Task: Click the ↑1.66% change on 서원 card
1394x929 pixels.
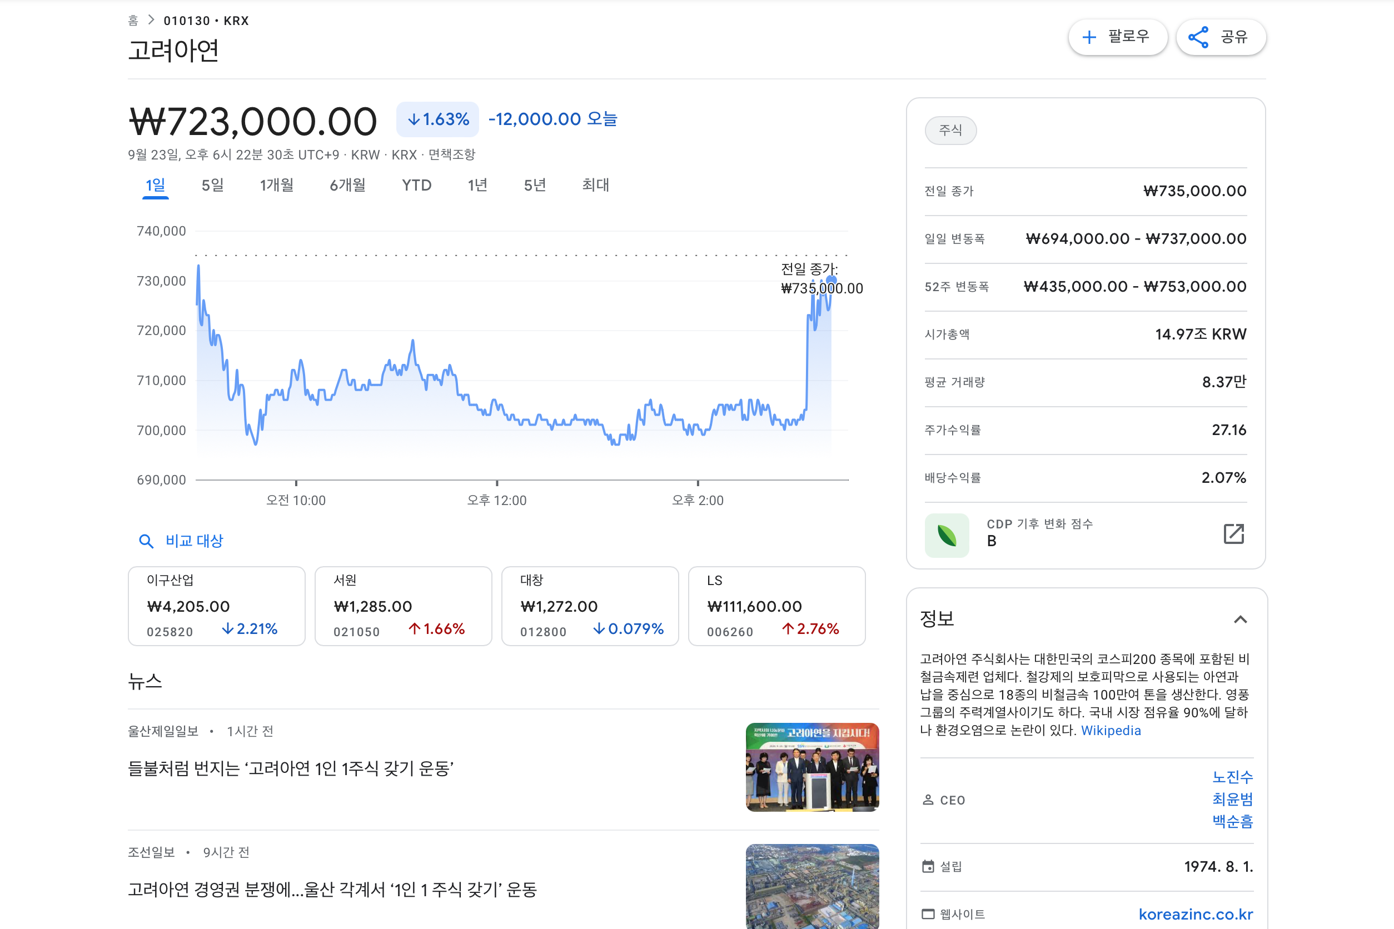Action: click(436, 628)
